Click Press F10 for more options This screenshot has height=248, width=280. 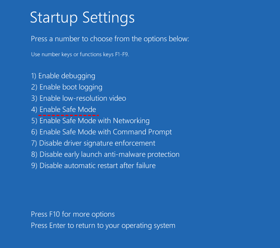tap(73, 214)
